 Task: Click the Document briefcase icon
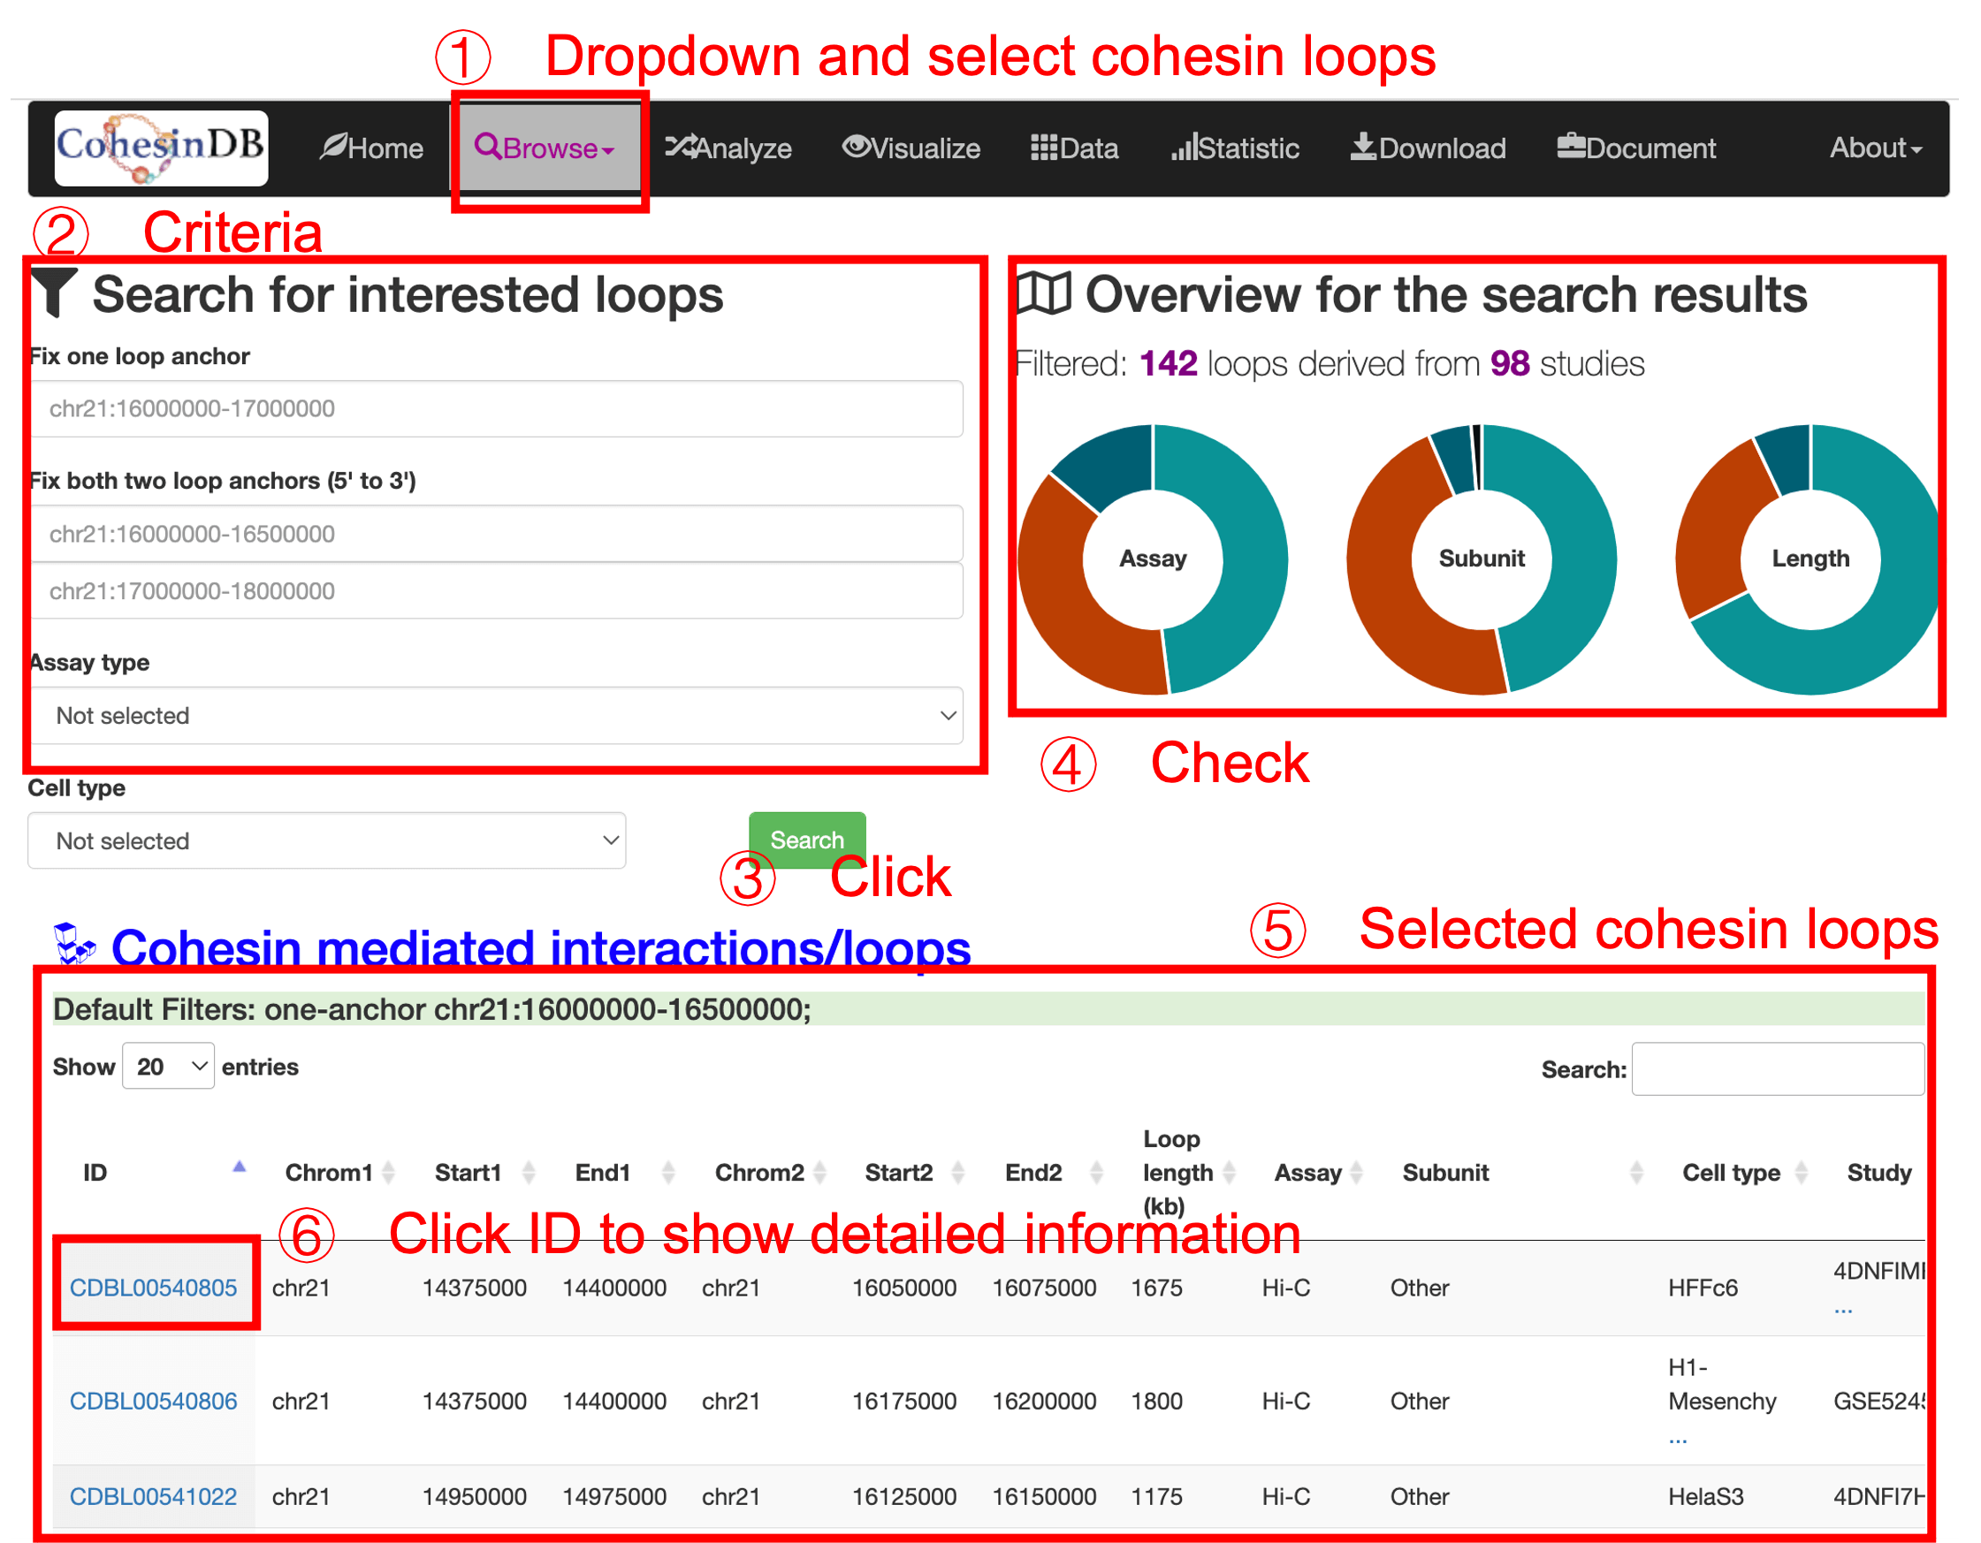coord(1571,147)
